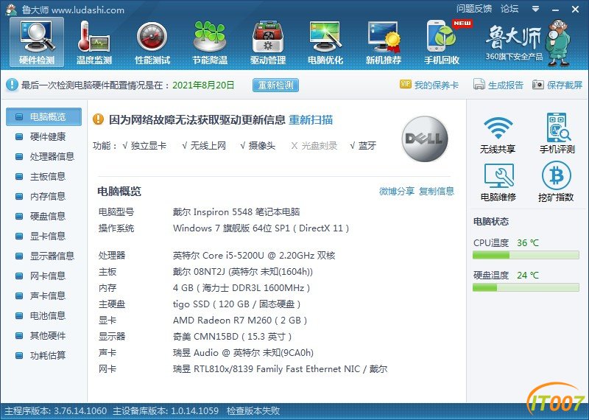
Task: Click the VIP badge icon beside 我的保养卡
Action: pos(406,84)
